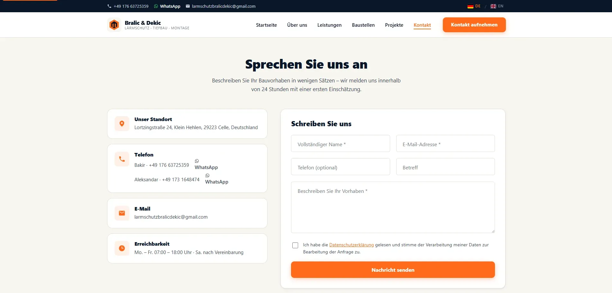Click the WhatsApp icon in top bar
This screenshot has width=612, height=293.
156,6
